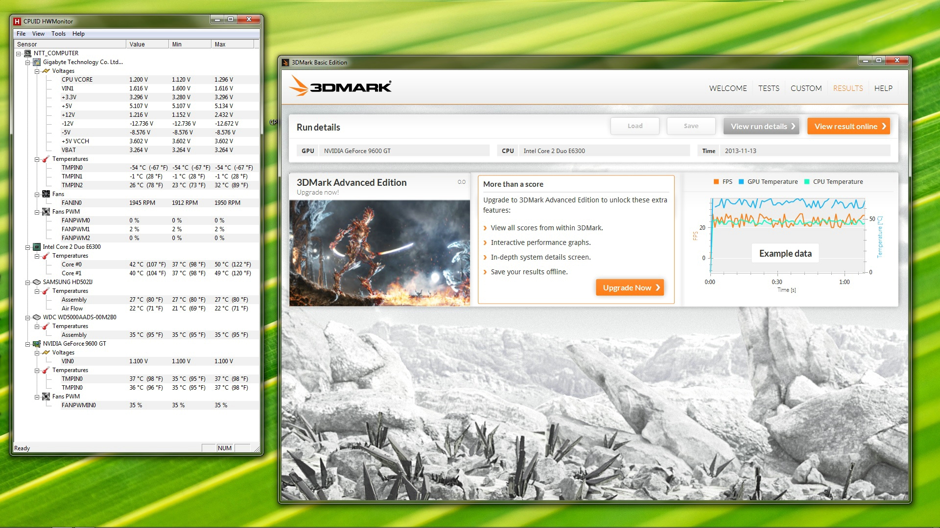Click the Intel Core 2 Duo CPU icon
The image size is (940, 528).
[37, 247]
